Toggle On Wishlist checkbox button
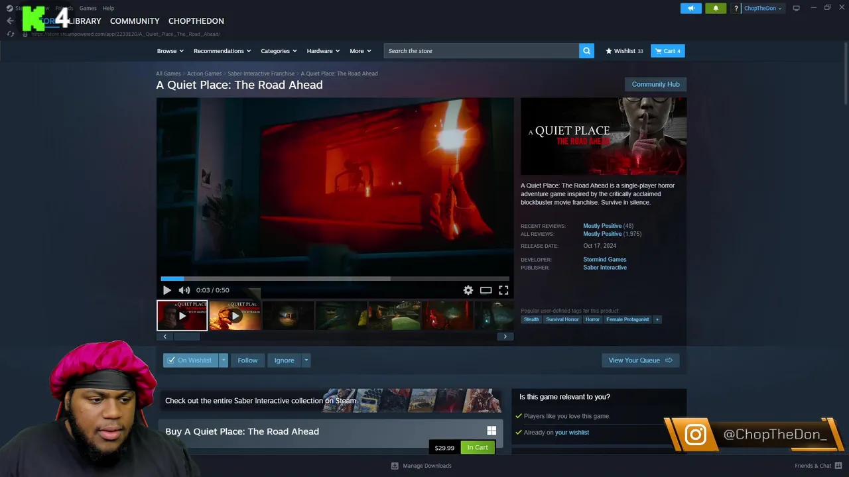Viewport: 849px width, 477px height. pyautogui.click(x=190, y=360)
